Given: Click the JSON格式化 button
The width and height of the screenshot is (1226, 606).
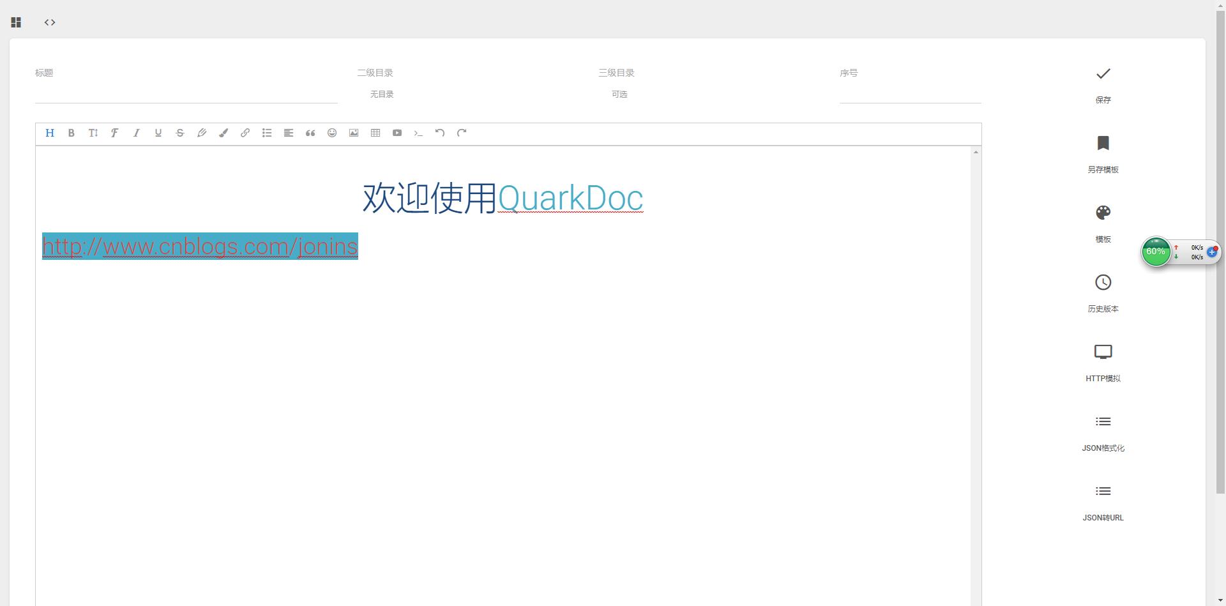Looking at the screenshot, I should pyautogui.click(x=1103, y=434).
